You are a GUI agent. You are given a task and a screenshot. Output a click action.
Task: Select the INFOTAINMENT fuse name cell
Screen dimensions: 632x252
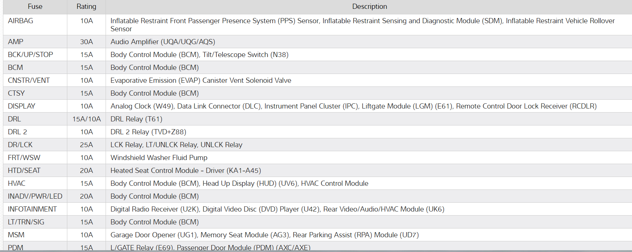coord(32,209)
